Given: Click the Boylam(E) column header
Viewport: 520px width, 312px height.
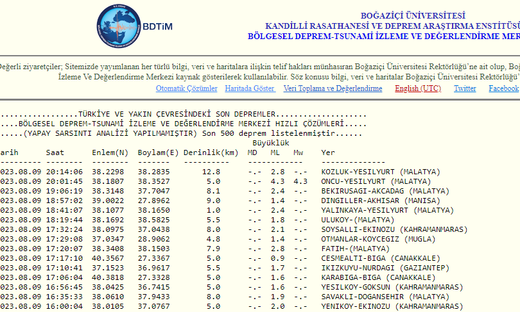Looking at the screenshot, I should pos(158,152).
